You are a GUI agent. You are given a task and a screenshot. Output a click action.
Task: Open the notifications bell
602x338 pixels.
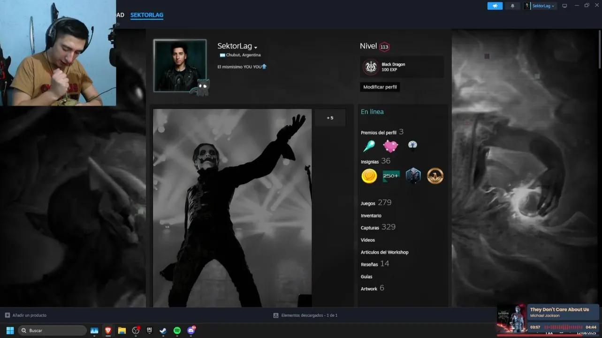pos(512,6)
